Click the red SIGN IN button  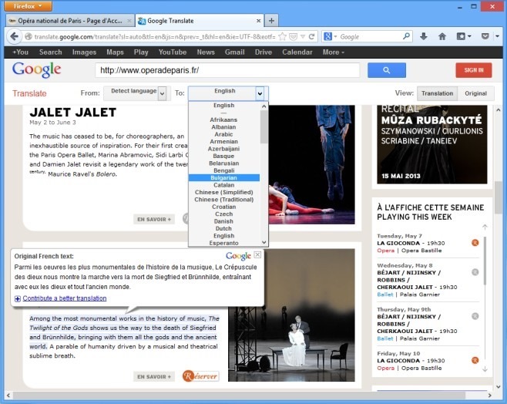coord(474,70)
